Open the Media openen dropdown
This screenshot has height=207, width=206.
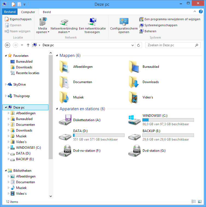(43, 32)
